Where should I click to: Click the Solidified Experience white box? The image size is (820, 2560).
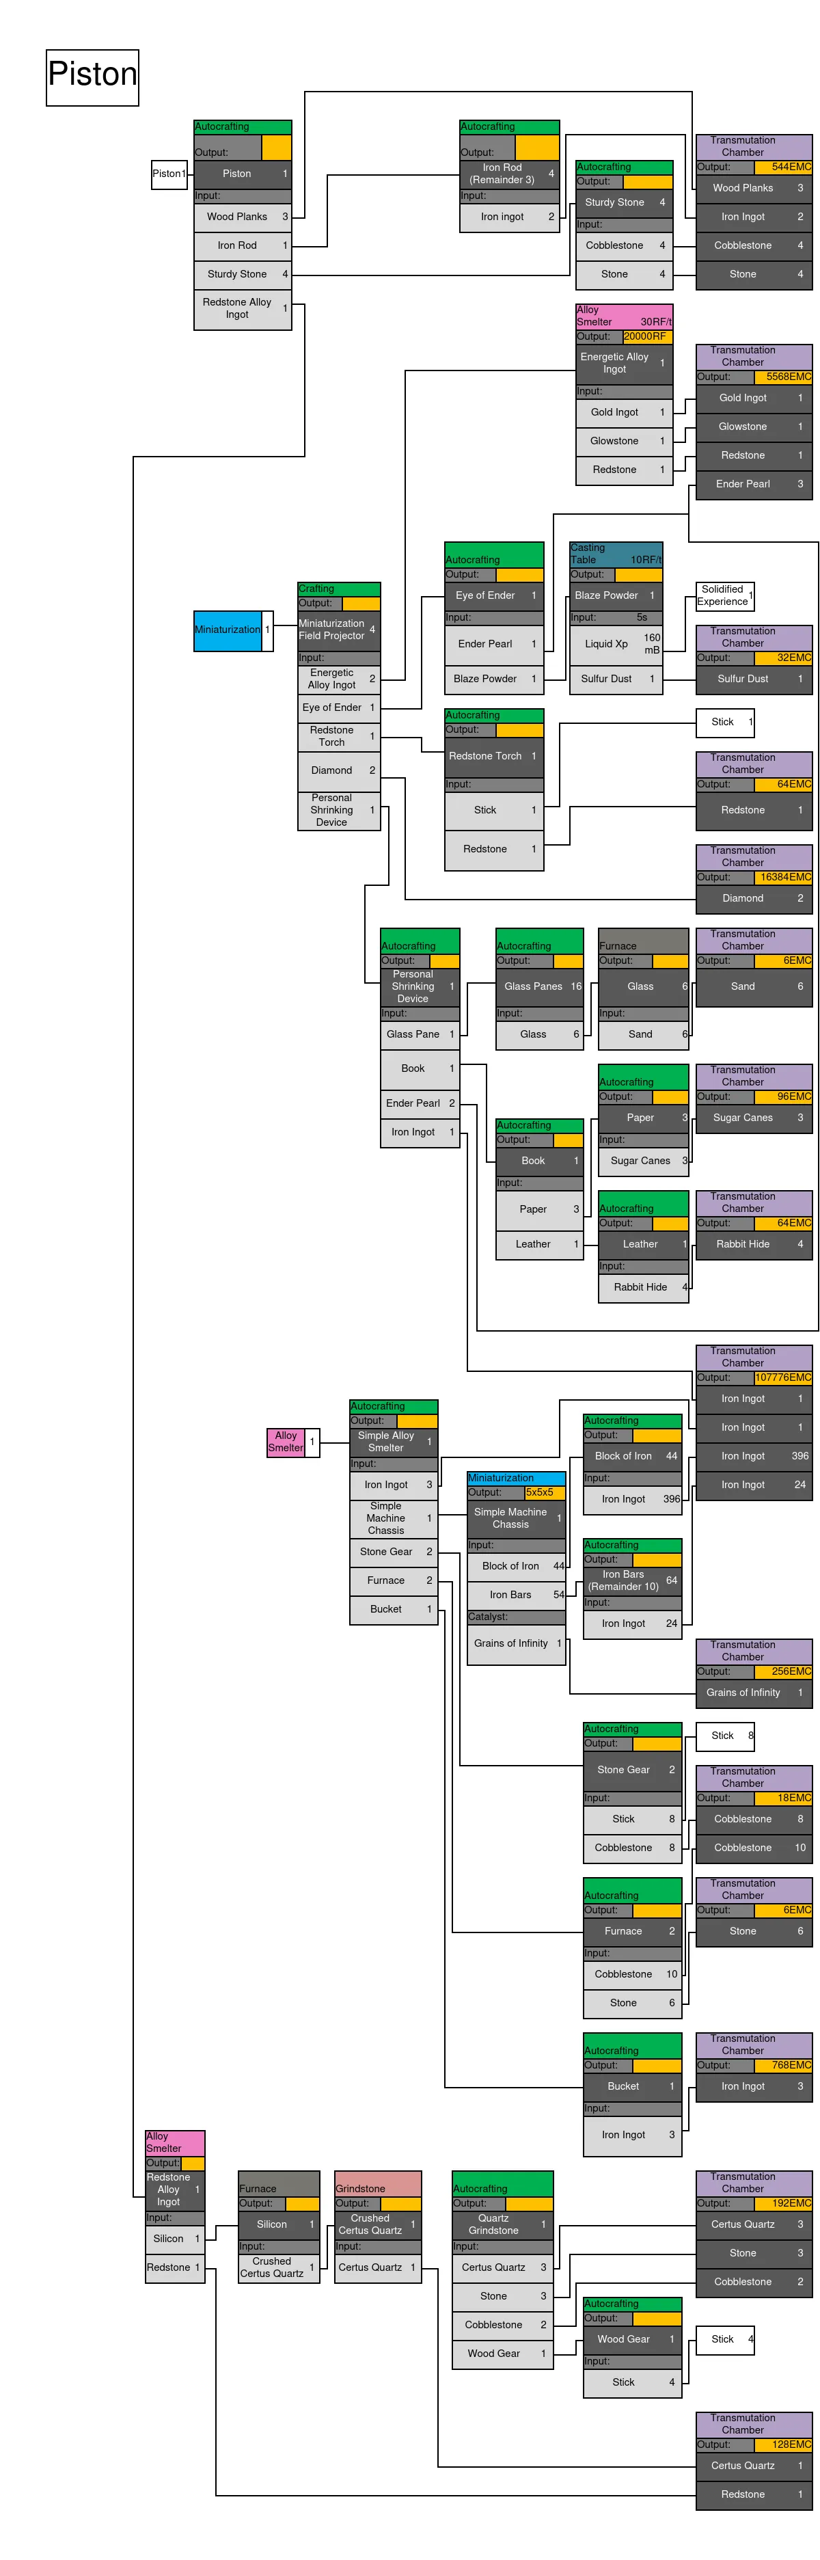(x=722, y=595)
